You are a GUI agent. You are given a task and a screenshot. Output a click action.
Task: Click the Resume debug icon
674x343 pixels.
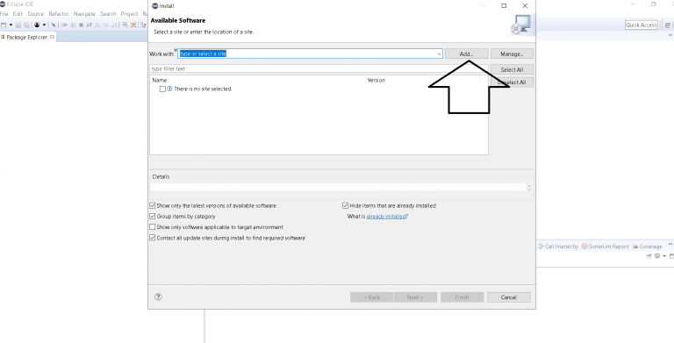coord(64,25)
